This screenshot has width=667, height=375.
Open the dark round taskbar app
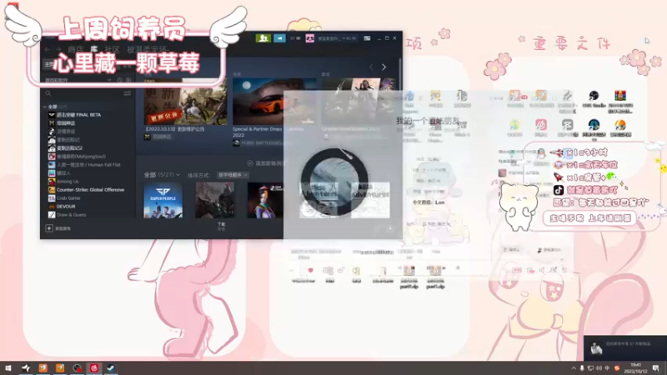click(x=77, y=368)
